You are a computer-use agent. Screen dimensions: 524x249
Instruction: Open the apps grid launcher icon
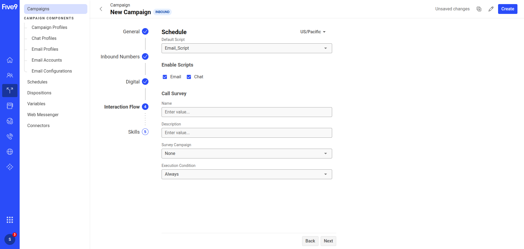(10, 220)
